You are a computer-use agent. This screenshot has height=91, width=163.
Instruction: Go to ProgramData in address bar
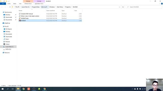pos(36,7)
